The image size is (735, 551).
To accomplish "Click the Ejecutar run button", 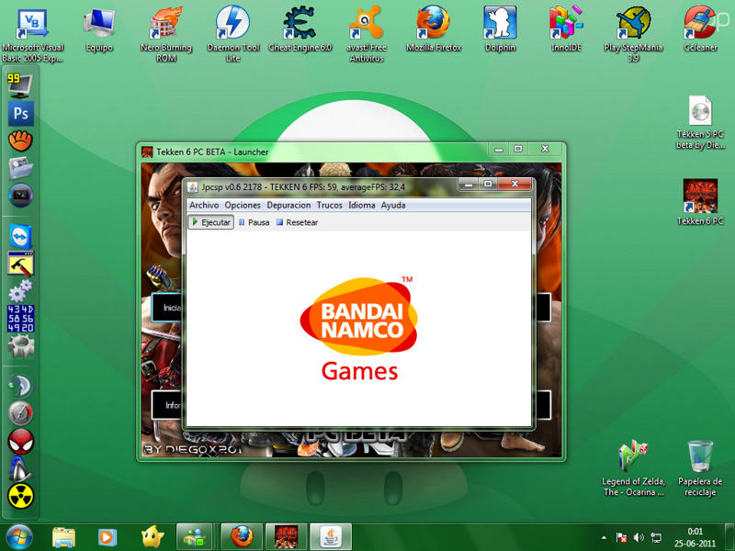I will pos(211,222).
